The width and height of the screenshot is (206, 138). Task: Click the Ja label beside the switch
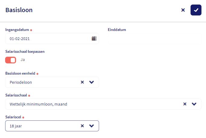click(23, 60)
